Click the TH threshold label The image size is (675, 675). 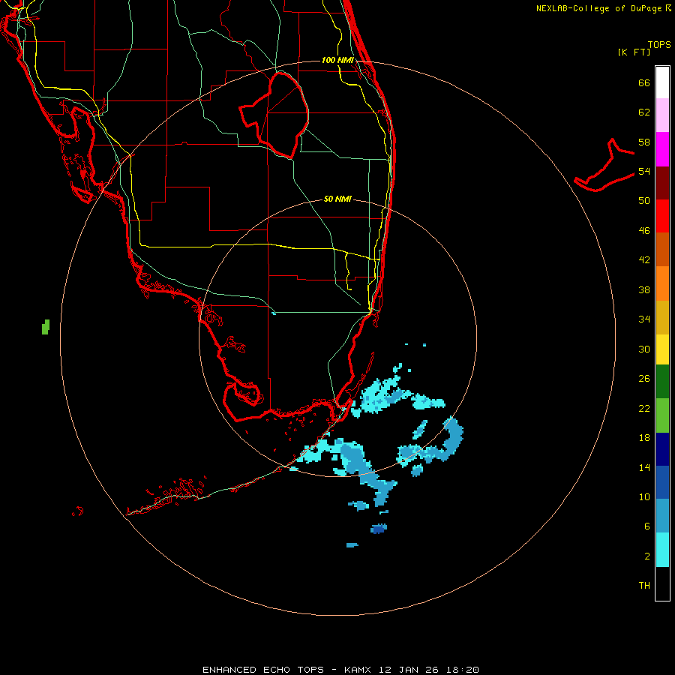pos(644,586)
